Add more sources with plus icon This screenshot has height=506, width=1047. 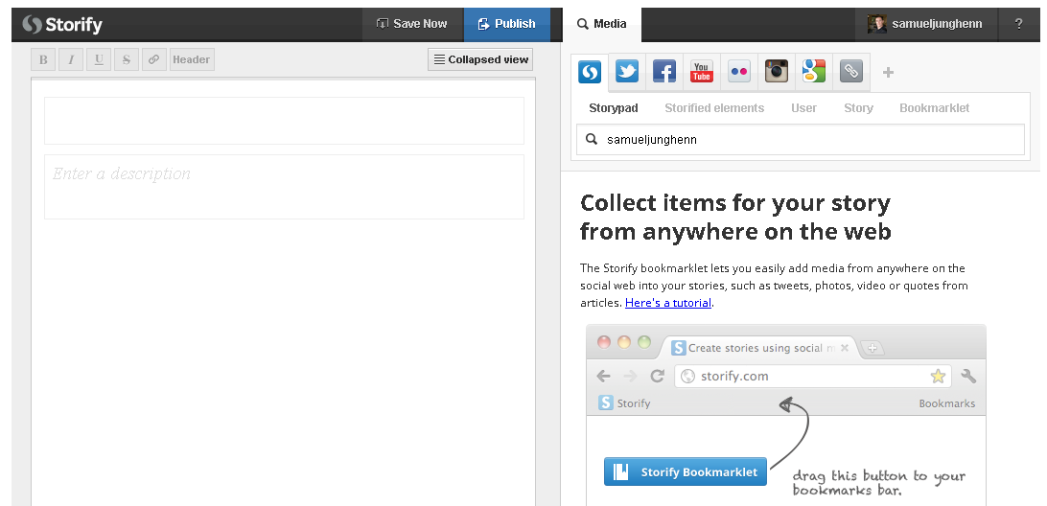(x=888, y=72)
